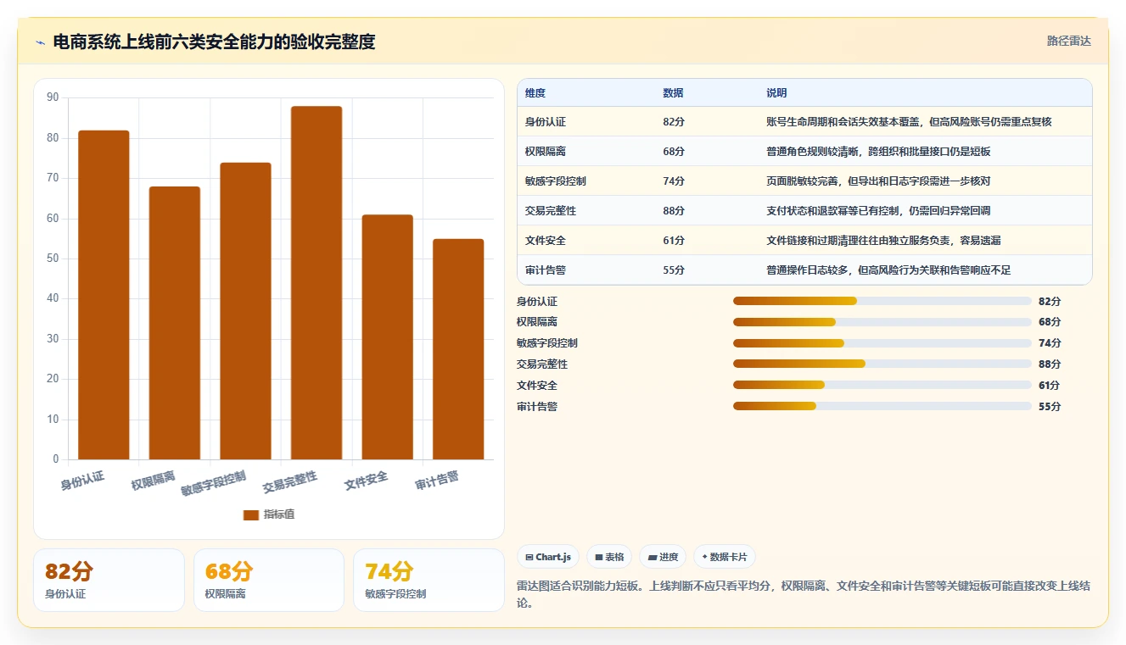Click the 交易完整性 x-axis label
1126x645 pixels.
[x=290, y=482]
